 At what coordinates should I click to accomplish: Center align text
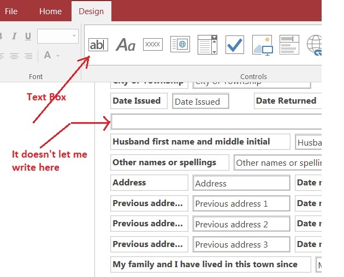14,56
